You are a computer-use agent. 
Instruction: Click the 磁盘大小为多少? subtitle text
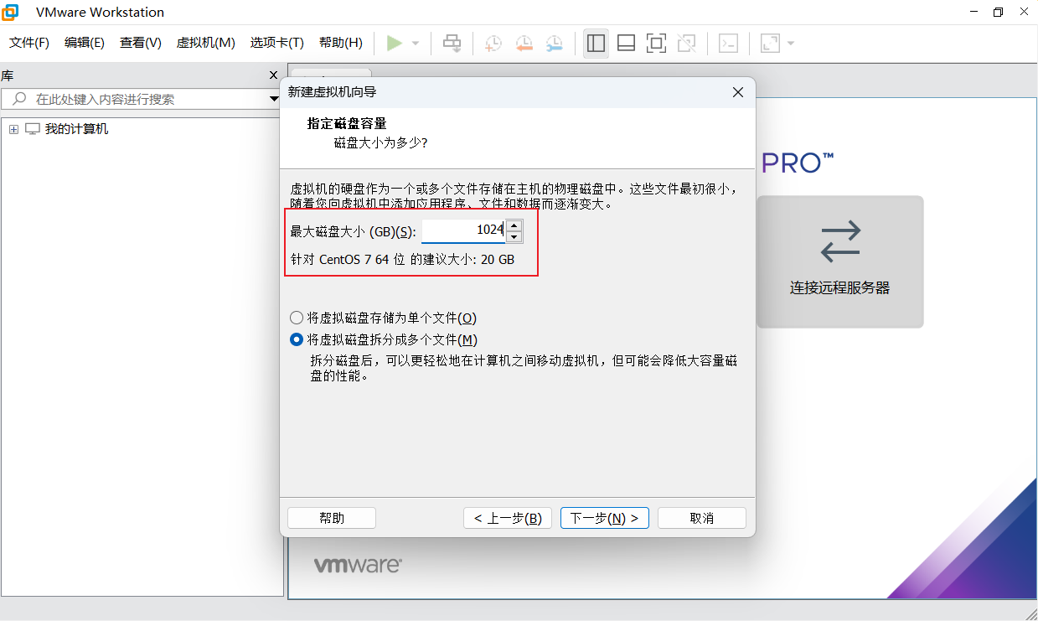(x=381, y=142)
